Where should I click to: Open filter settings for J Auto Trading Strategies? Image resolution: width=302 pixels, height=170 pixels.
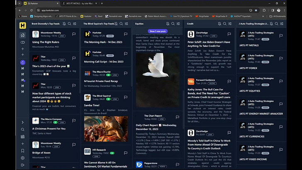282,24
